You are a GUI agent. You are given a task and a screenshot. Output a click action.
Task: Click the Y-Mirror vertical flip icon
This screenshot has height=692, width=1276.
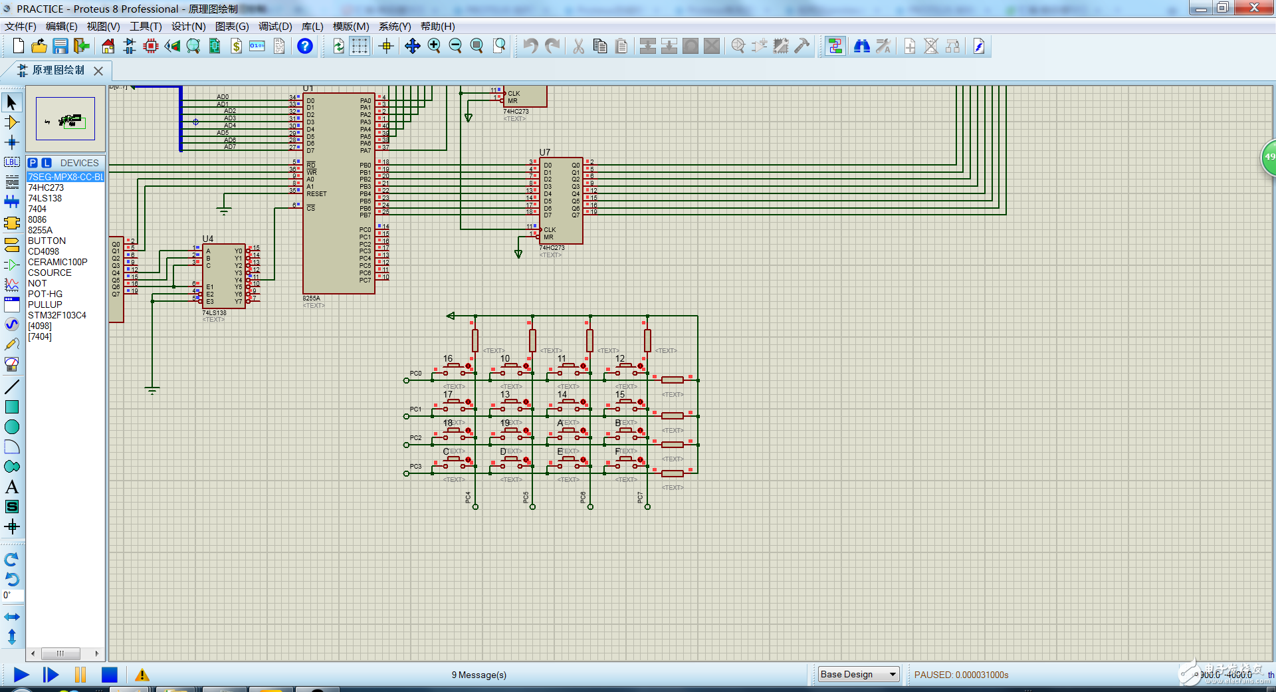[x=12, y=637]
